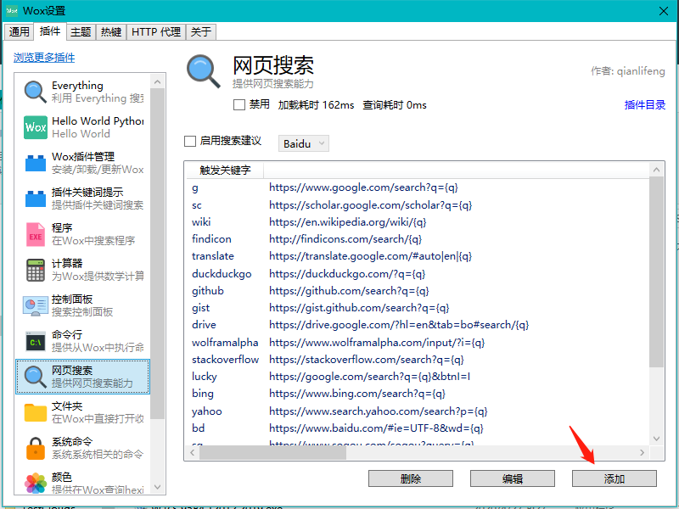Image resolution: width=679 pixels, height=509 pixels.
Task: Select the "yahoo" keyword row
Action: click(x=418, y=411)
